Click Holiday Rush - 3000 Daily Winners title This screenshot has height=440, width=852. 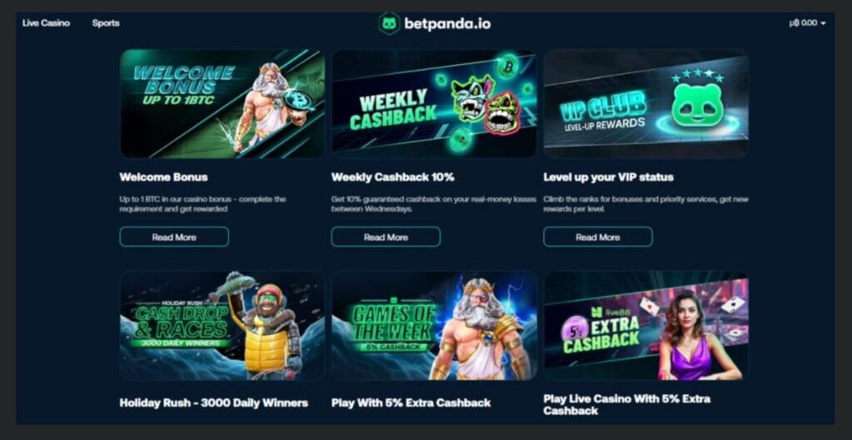point(214,403)
